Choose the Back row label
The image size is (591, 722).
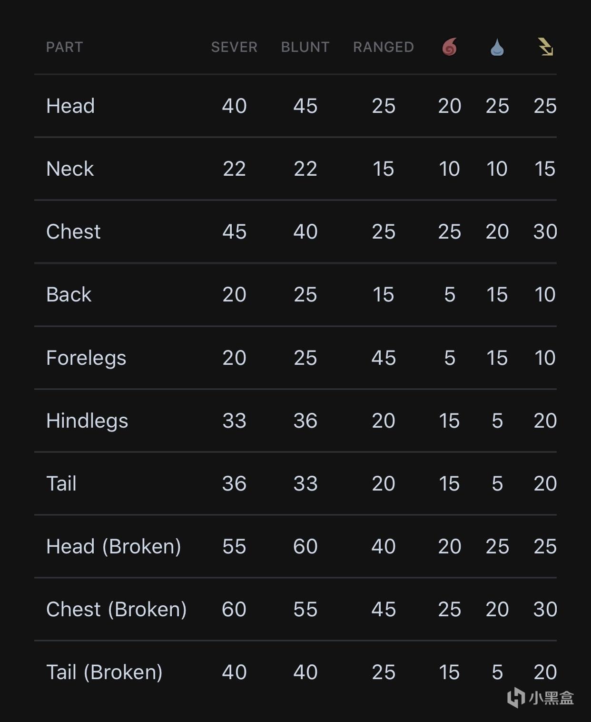pyautogui.click(x=69, y=294)
